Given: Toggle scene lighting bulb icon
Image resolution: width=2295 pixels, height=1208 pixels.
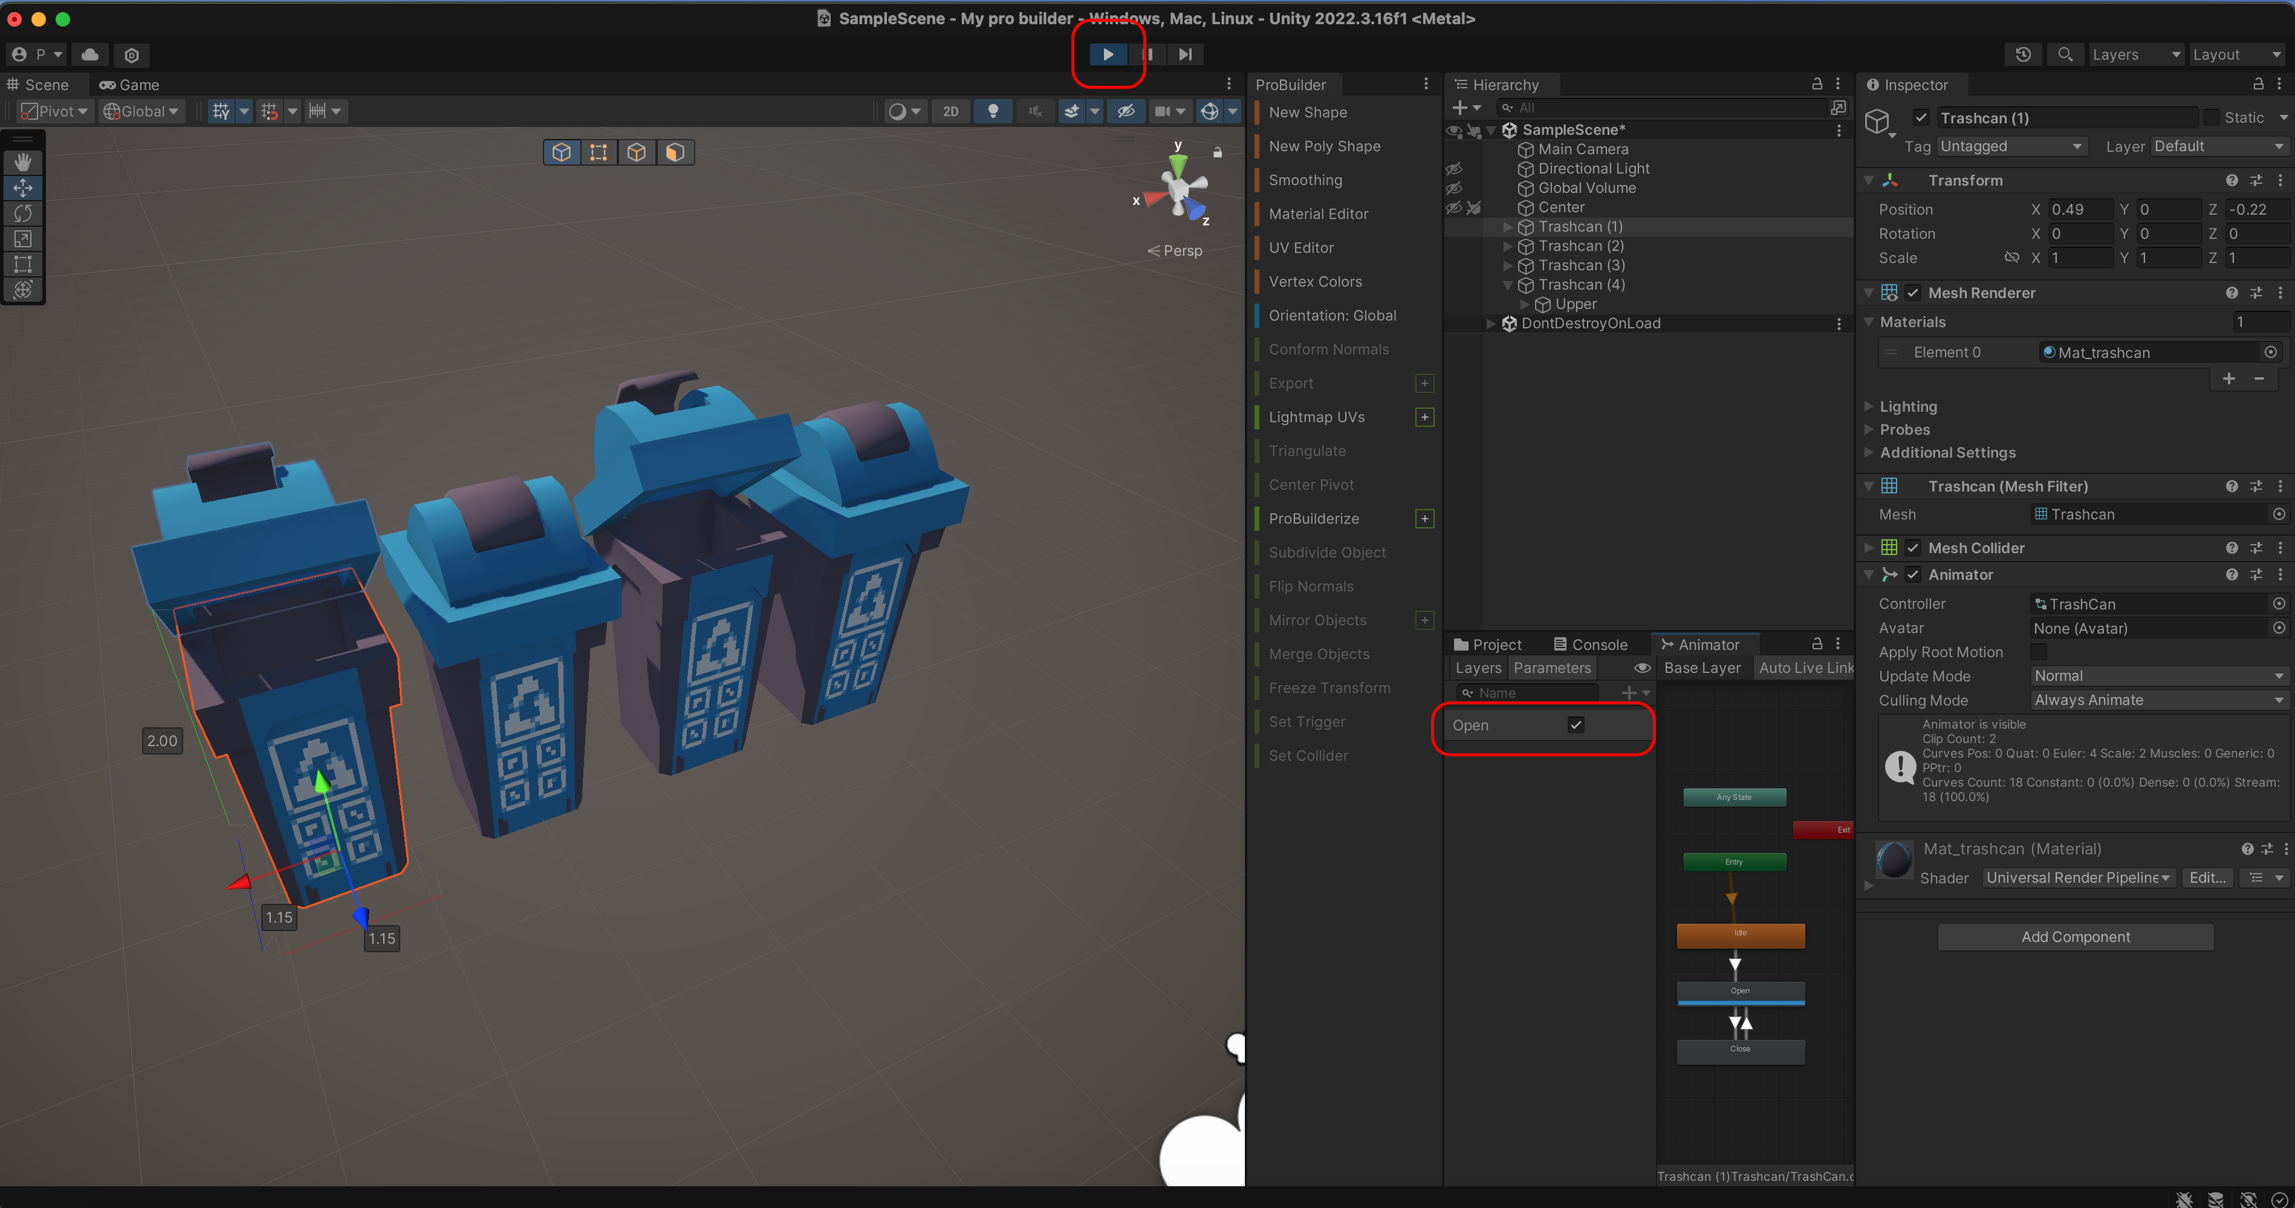Looking at the screenshot, I should pos(993,111).
